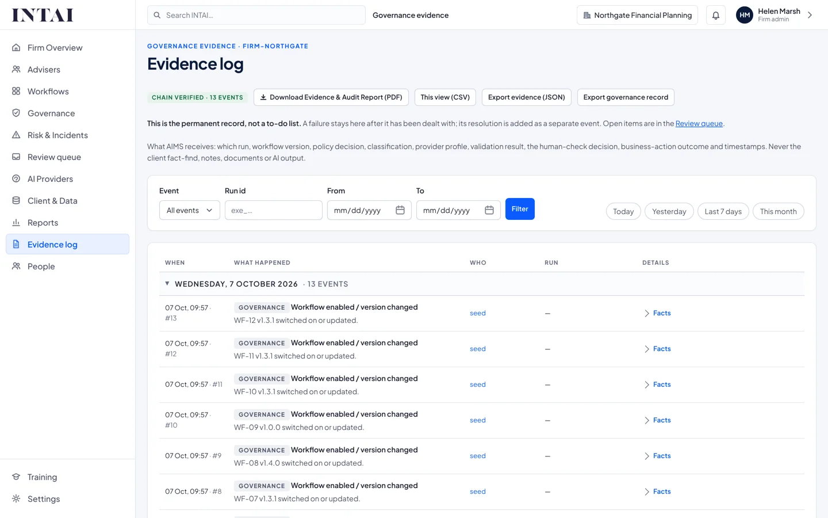The image size is (828, 518).
Task: Click the blue Filter button
Action: (520, 209)
